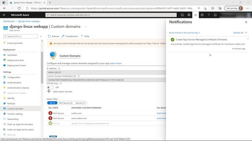The height and width of the screenshot is (141, 252).
Task: Click the HTTPS Only info icon
Action: [x=61, y=83]
